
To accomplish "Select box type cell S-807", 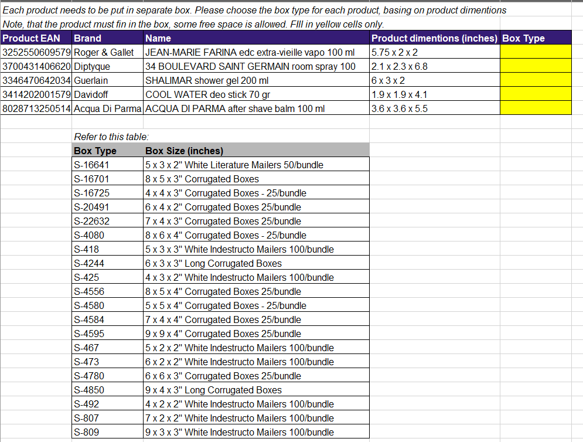I will coord(107,418).
